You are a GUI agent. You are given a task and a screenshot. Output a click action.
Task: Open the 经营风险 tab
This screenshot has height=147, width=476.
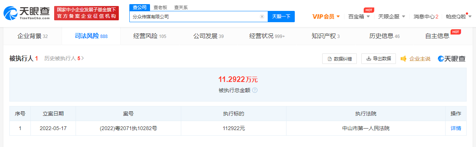click(x=150, y=36)
